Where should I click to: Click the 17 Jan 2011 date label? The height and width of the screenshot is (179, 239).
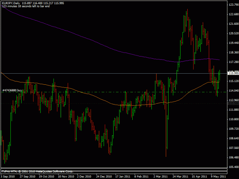click(123, 177)
